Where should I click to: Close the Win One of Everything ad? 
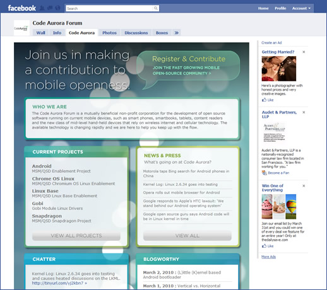[304, 186]
